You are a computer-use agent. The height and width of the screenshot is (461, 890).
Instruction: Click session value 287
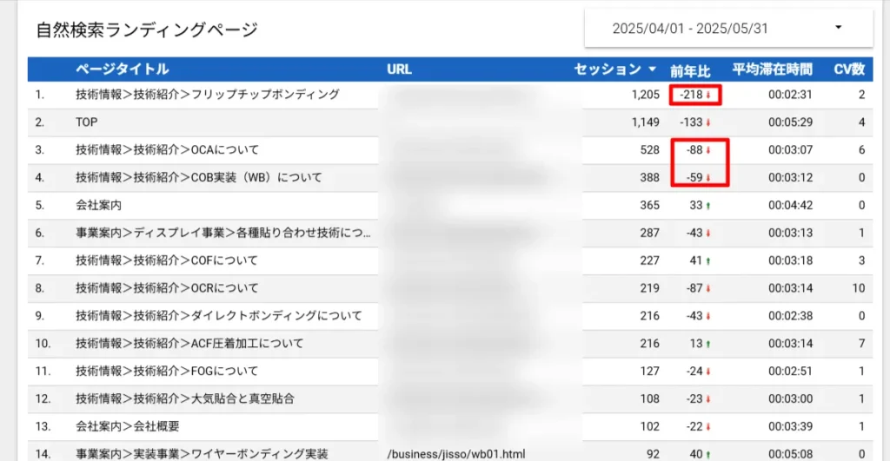[x=649, y=233]
